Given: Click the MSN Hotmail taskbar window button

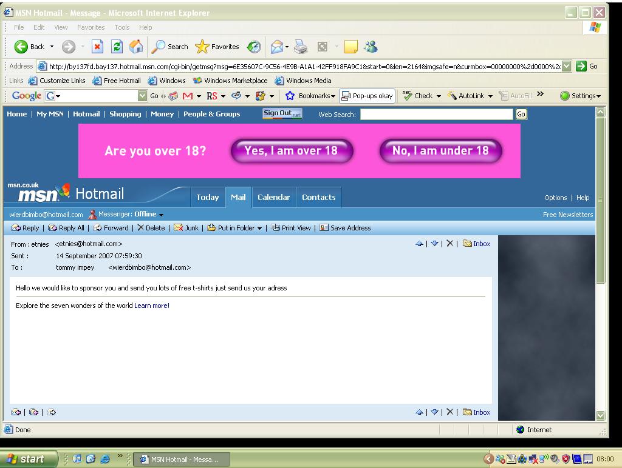Looking at the screenshot, I should pyautogui.click(x=182, y=460).
